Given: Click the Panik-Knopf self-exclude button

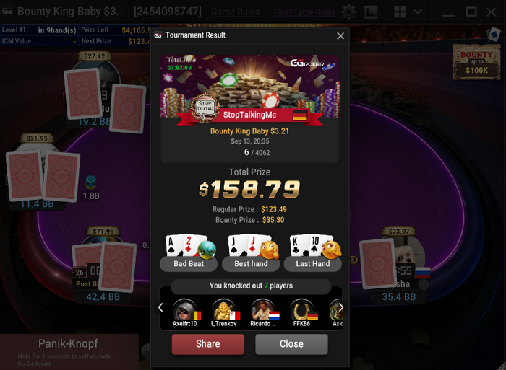Looking at the screenshot, I should 69,352.
